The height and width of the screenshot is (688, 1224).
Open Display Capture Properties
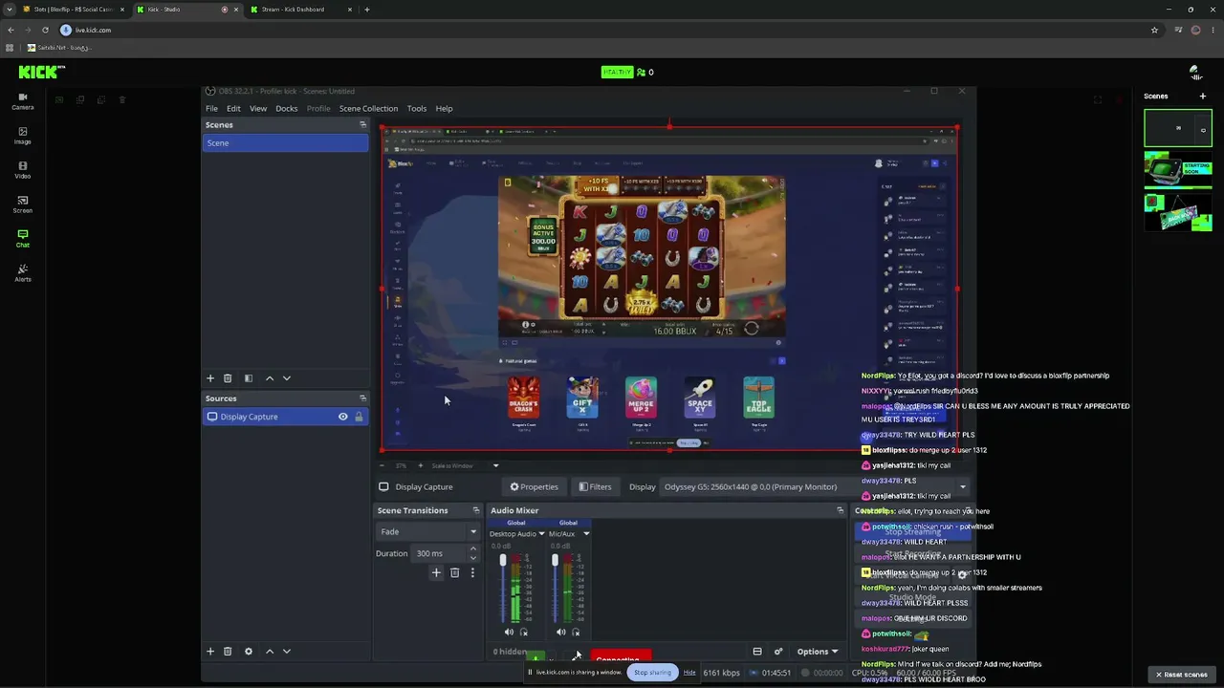535,486
